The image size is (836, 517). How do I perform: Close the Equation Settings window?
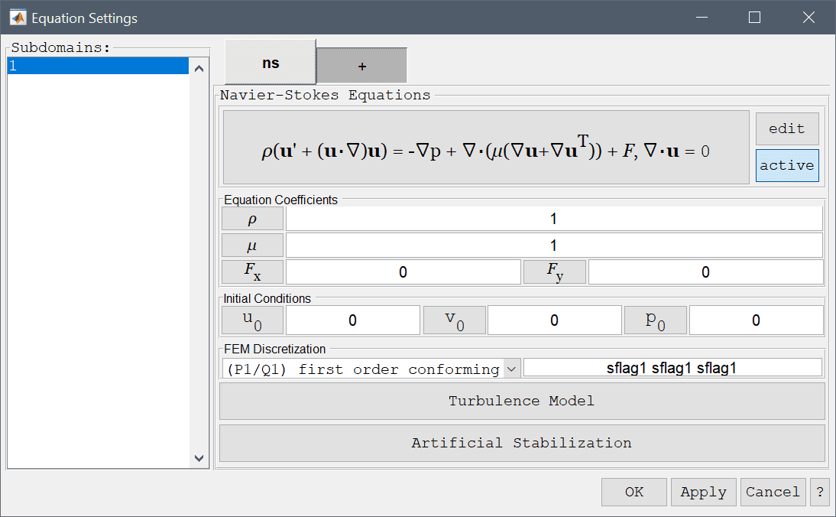click(x=808, y=18)
